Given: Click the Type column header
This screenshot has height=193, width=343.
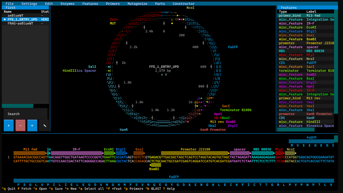Looking at the screenshot, I should click(x=283, y=12).
